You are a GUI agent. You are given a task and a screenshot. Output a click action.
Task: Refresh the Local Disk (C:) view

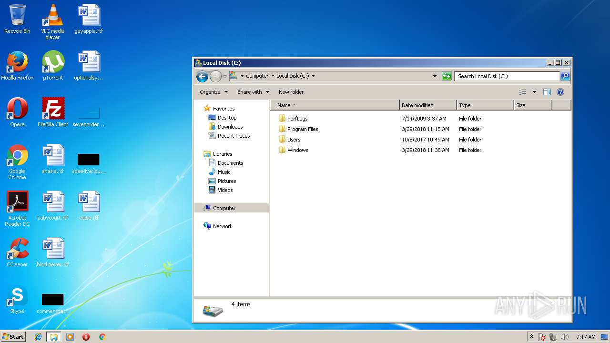pos(447,76)
